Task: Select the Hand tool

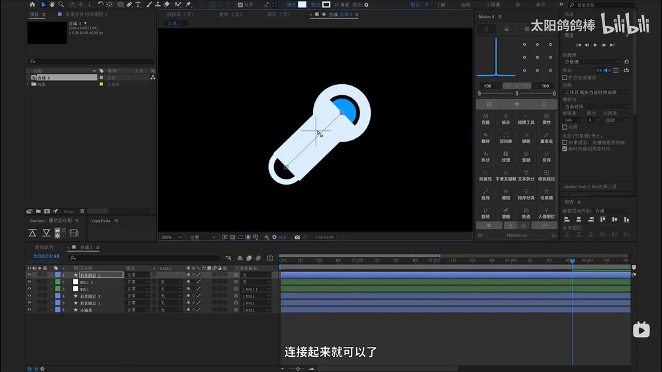Action: (x=52, y=5)
